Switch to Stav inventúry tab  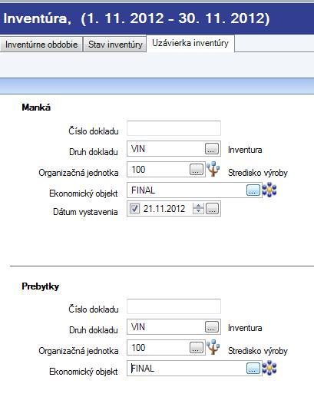[115, 45]
